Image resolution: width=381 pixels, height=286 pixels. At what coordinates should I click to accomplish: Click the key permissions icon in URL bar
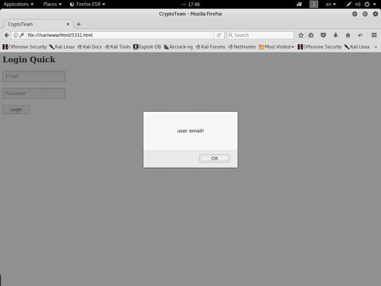tap(21, 35)
